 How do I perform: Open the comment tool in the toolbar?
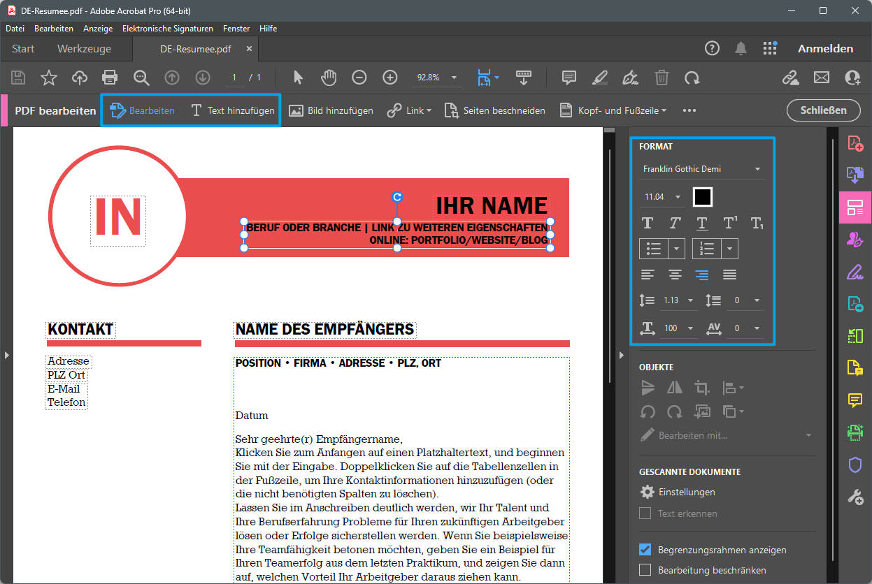(x=569, y=78)
